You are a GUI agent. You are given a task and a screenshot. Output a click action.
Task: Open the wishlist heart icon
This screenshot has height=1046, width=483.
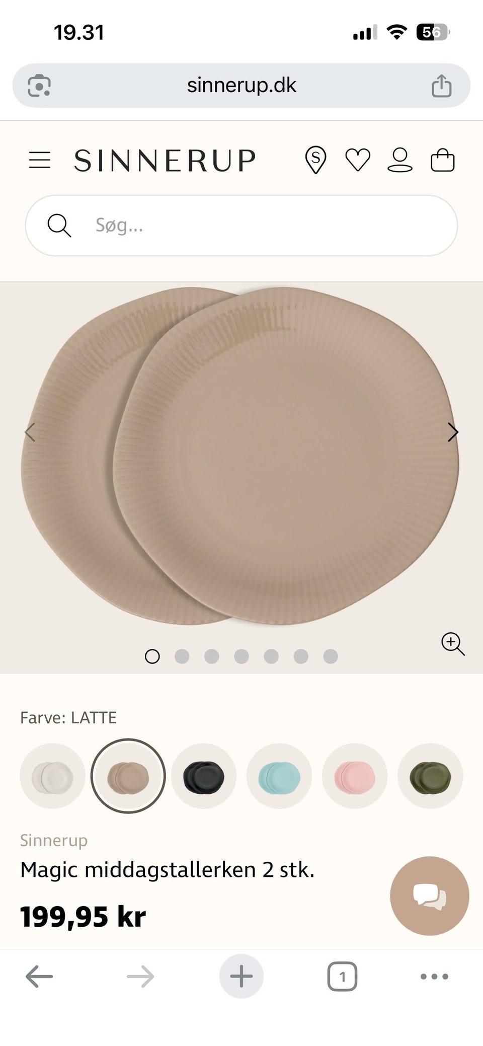tap(358, 161)
